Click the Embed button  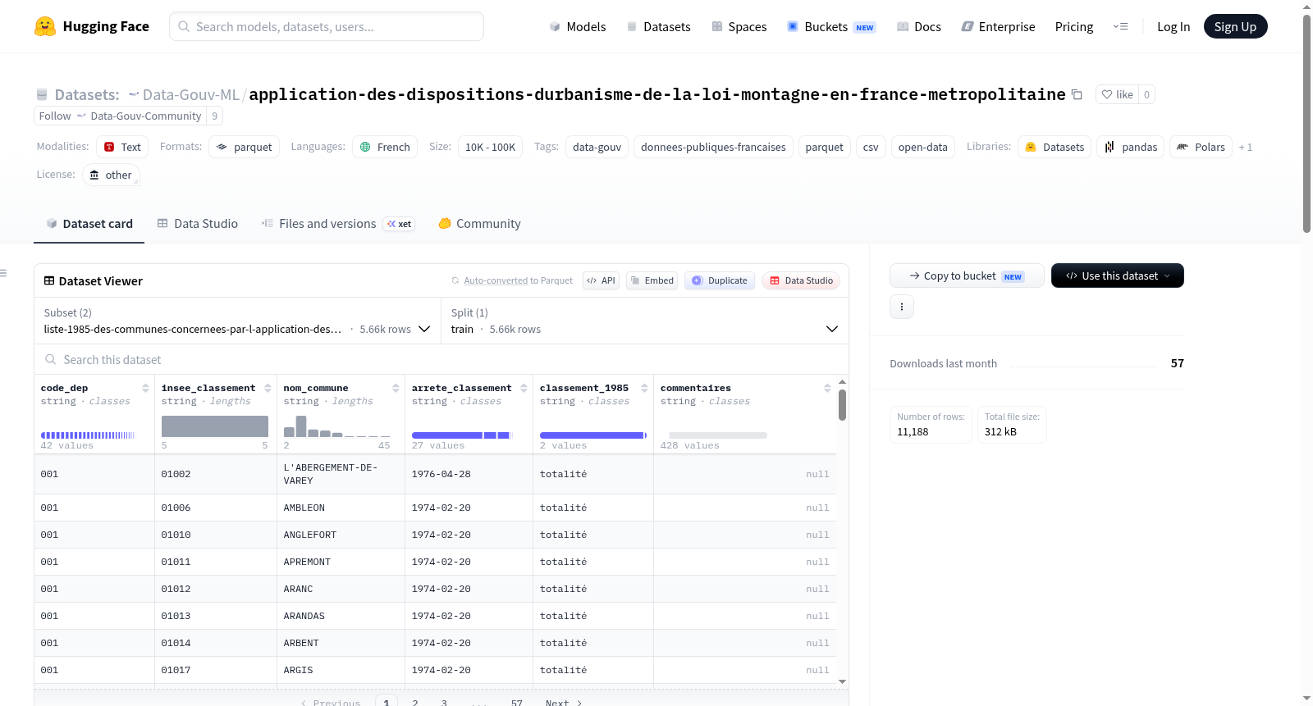tap(652, 280)
